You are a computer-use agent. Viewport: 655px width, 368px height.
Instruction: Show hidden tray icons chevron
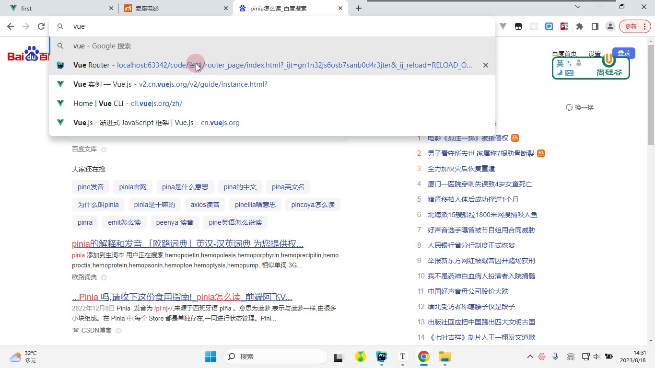click(x=530, y=356)
